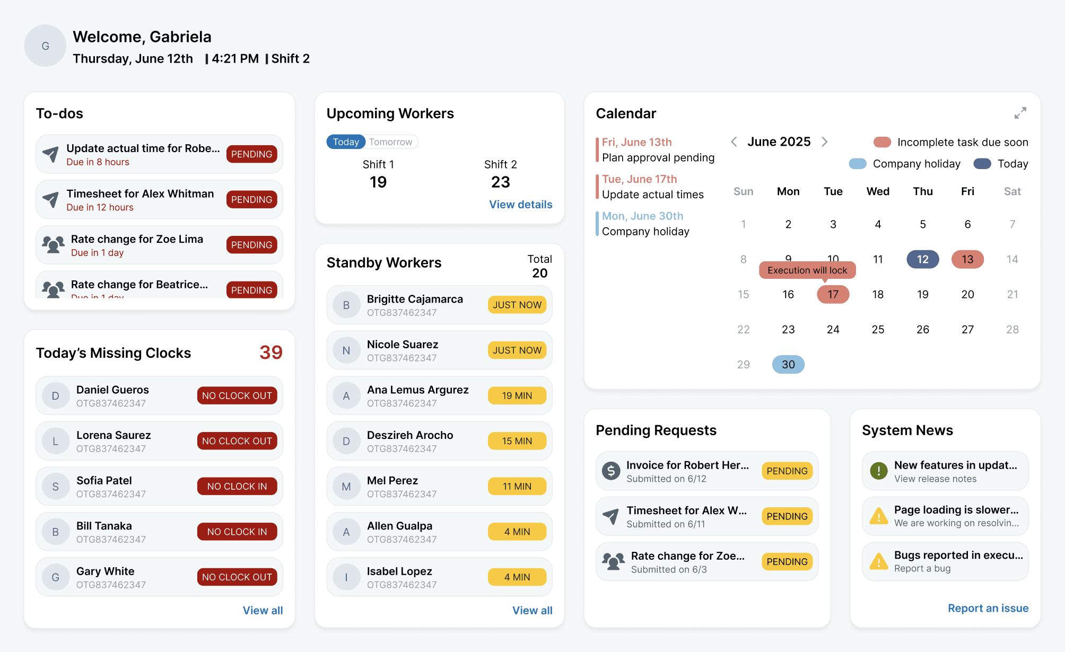
Task: Click Gabriela's profile avatar
Action: [45, 46]
